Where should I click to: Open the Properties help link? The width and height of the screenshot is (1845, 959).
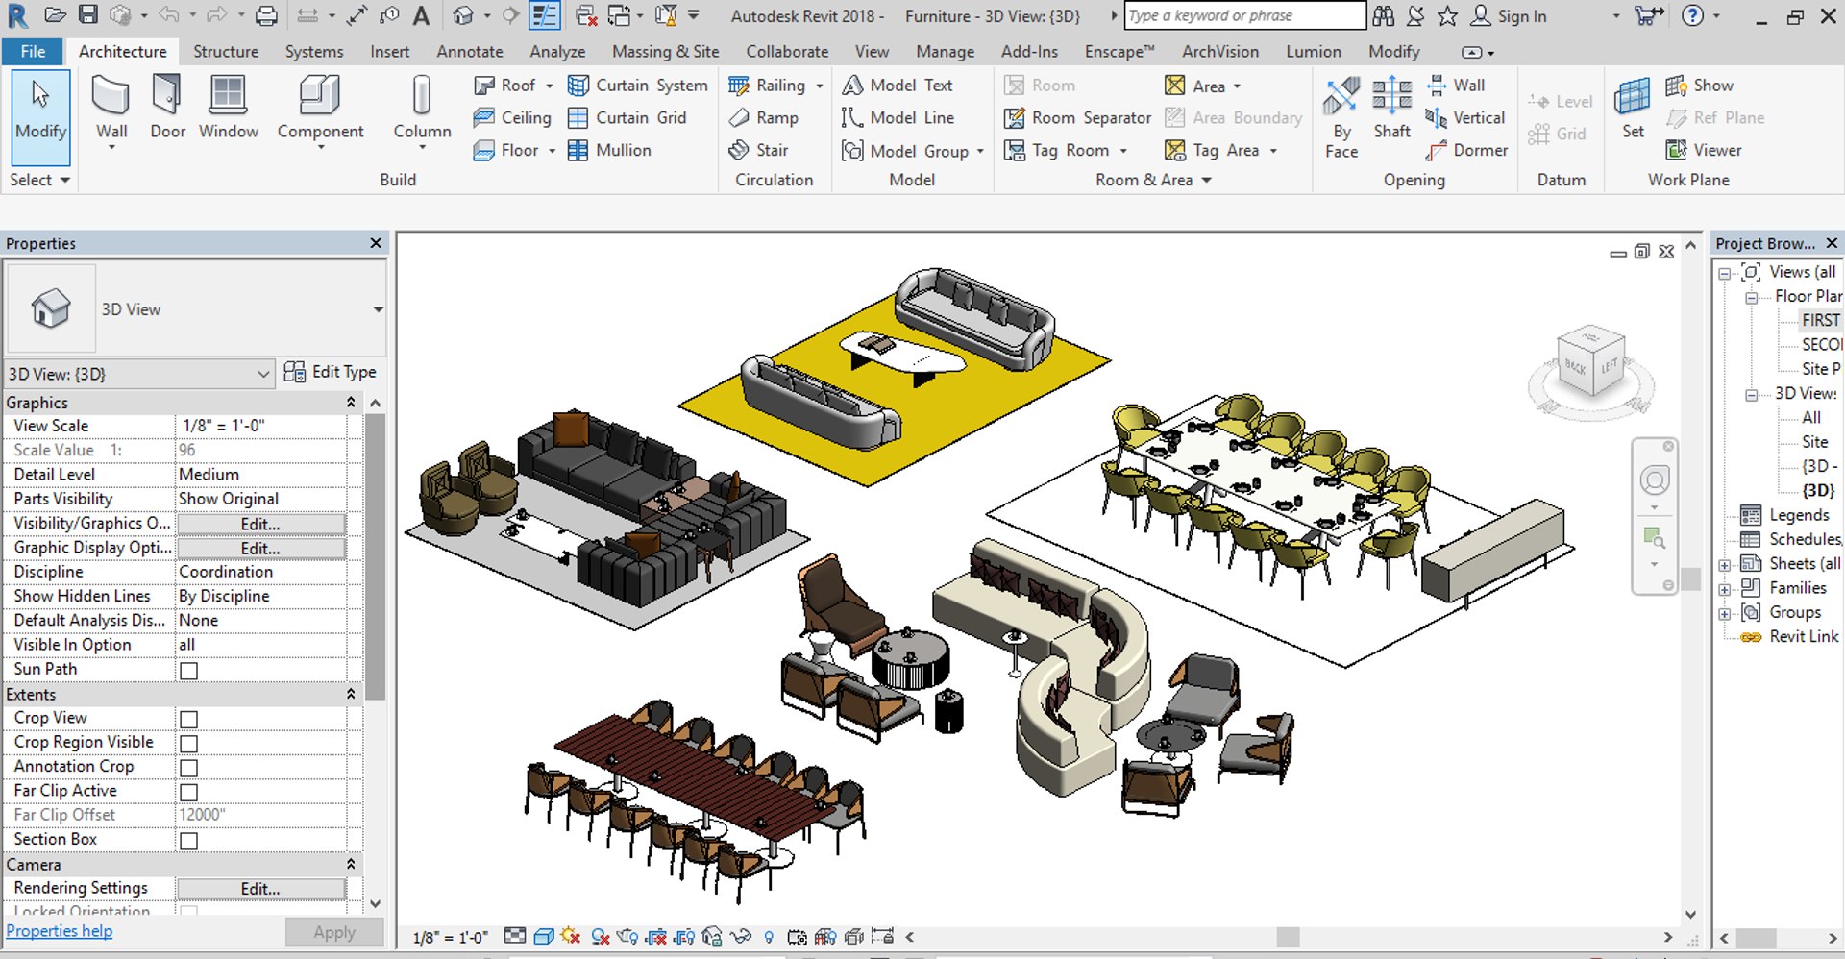(x=60, y=931)
